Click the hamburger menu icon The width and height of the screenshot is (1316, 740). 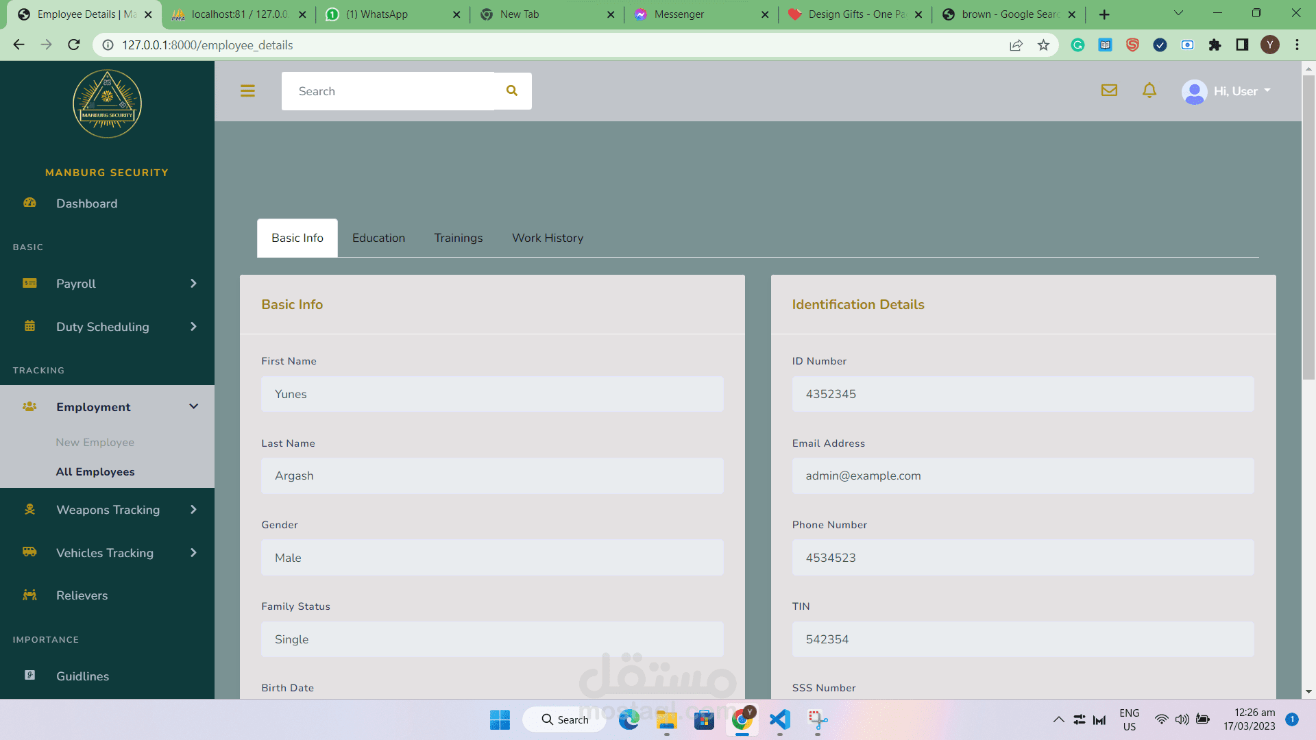(x=247, y=91)
